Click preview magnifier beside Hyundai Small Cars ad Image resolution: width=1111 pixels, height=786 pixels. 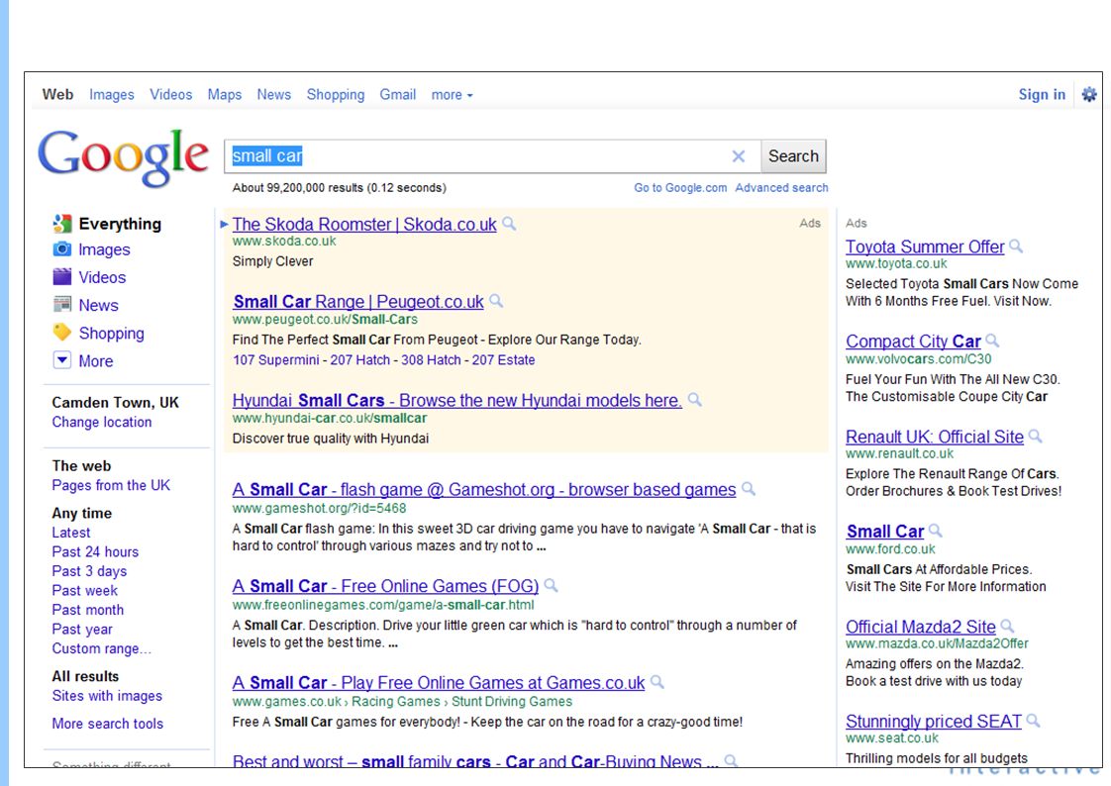click(694, 399)
